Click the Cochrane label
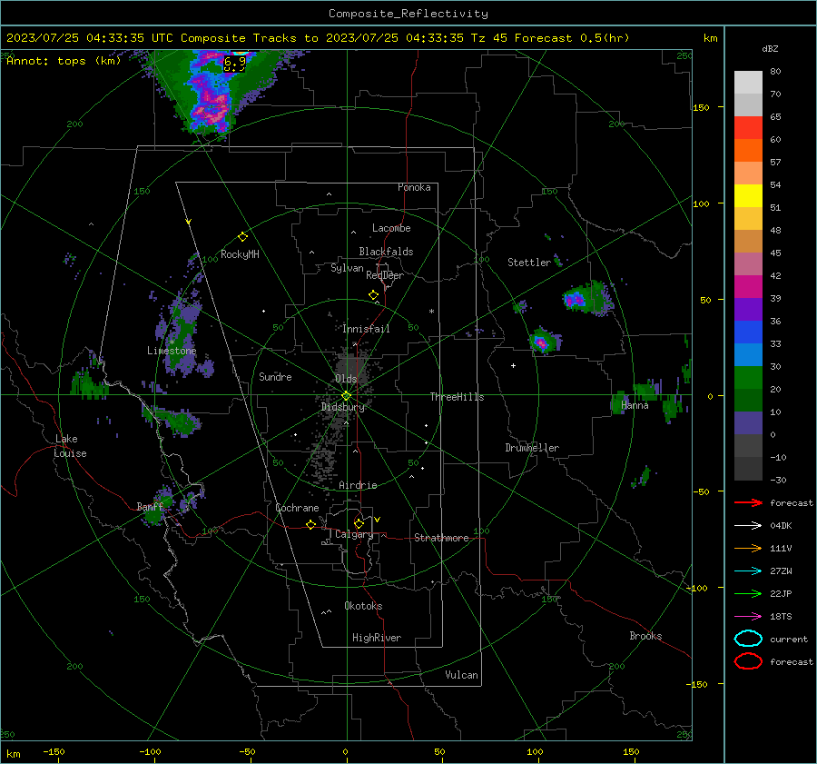 point(297,508)
